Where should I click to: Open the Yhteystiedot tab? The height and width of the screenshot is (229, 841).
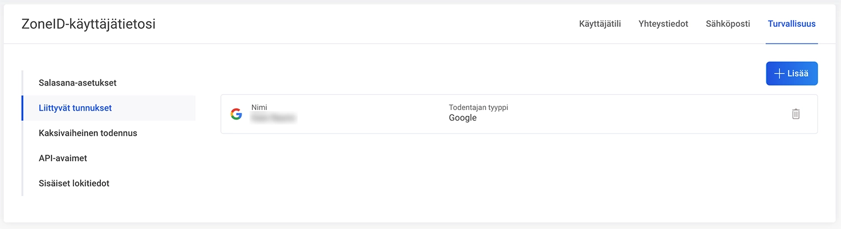coord(663,24)
